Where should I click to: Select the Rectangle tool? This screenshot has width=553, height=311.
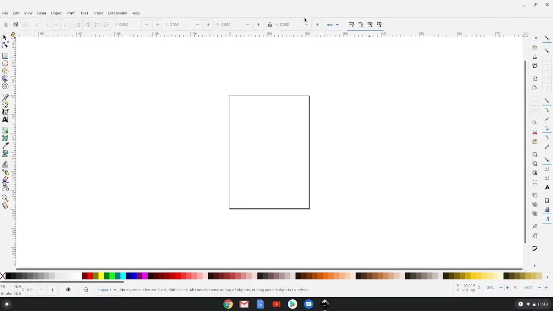[5, 55]
